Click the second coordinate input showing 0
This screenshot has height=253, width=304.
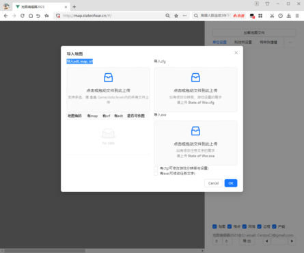227,241
